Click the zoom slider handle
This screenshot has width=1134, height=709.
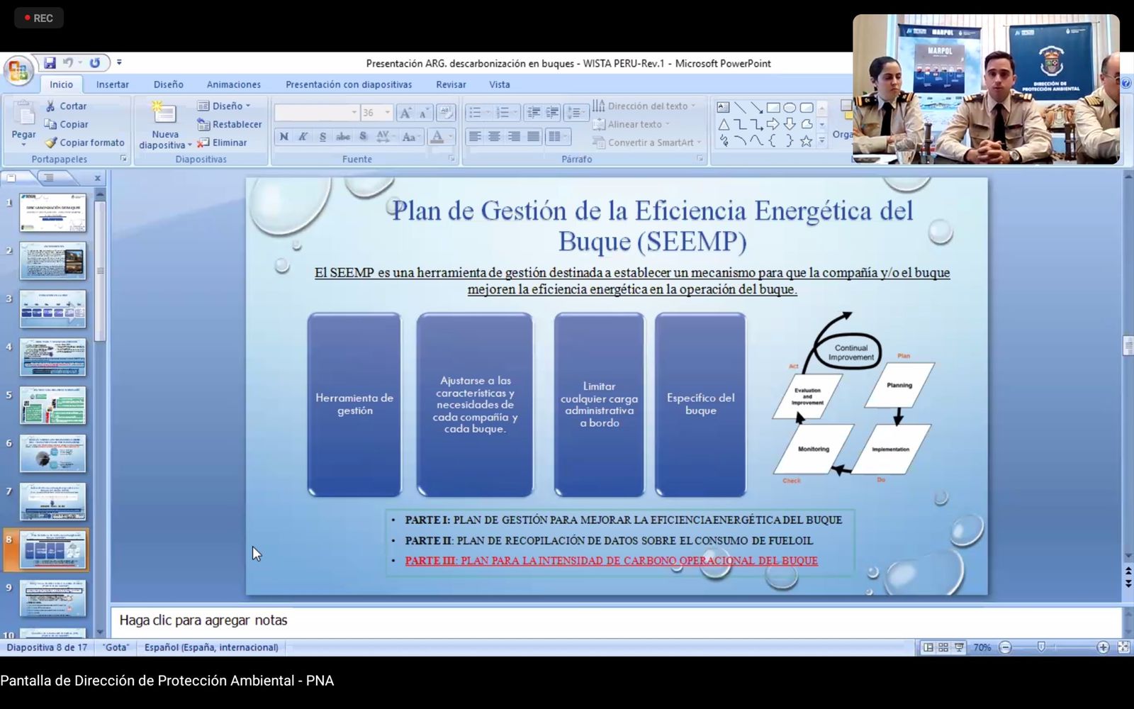tap(1040, 647)
